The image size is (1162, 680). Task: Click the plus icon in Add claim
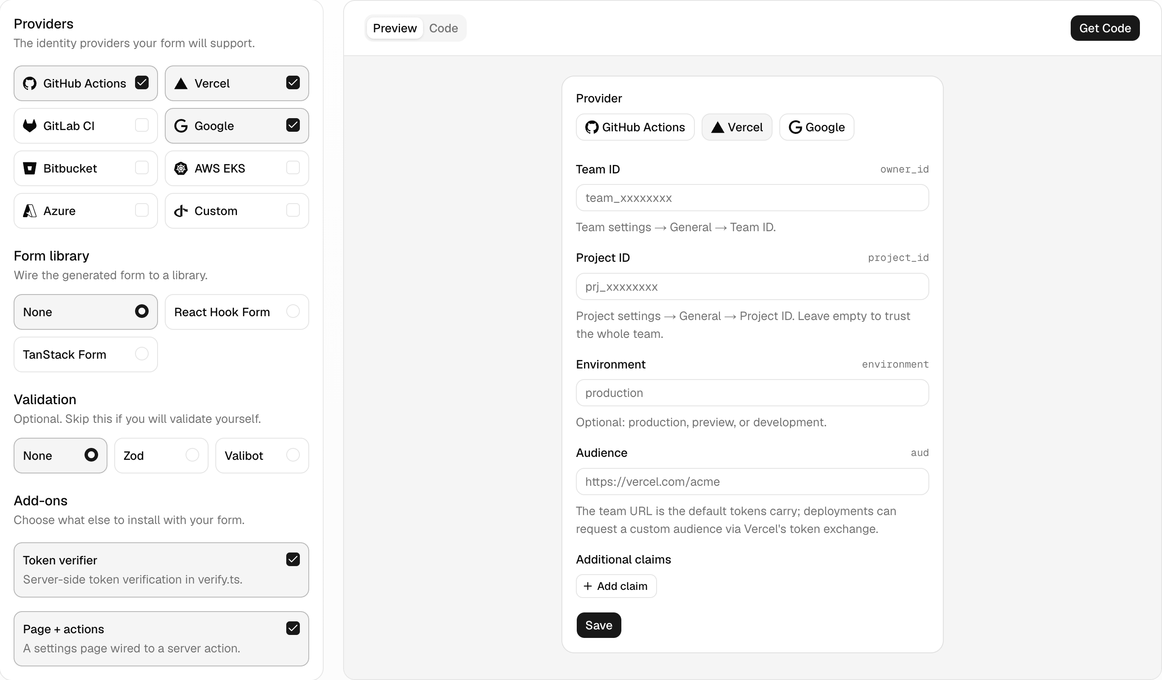[x=587, y=586]
